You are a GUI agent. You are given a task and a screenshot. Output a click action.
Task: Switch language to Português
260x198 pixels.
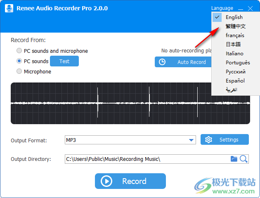pos(236,63)
